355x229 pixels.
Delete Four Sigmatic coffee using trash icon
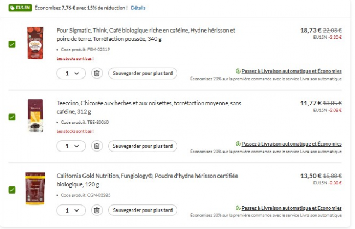(x=97, y=73)
